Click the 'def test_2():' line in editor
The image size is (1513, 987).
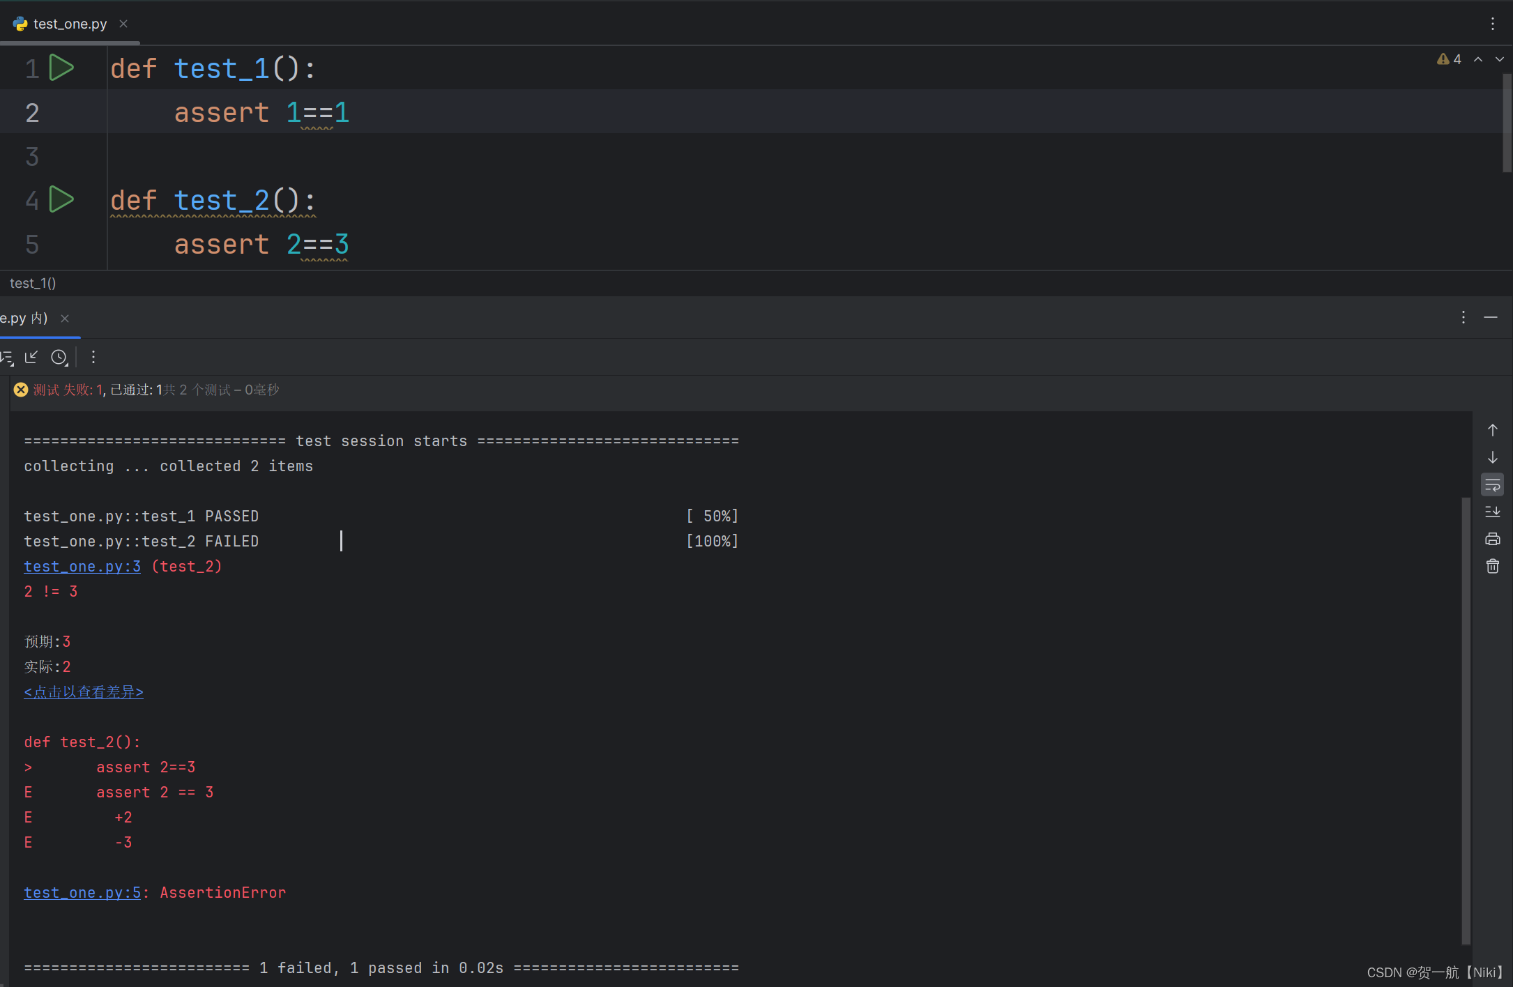click(x=213, y=201)
